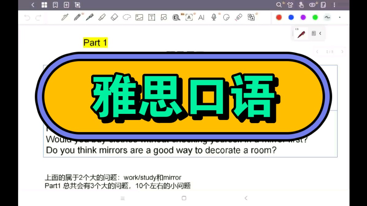Toggle the eye reading mode

[x=312, y=5]
